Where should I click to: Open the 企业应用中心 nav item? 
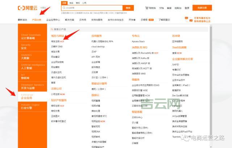[53, 20]
